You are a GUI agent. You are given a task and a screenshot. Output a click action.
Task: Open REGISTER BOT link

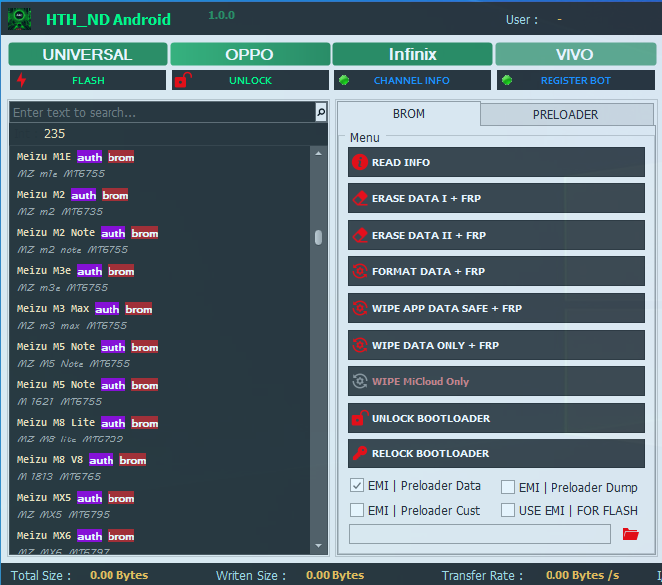(575, 80)
